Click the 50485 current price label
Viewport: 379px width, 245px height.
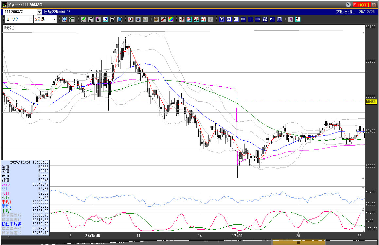click(x=371, y=102)
